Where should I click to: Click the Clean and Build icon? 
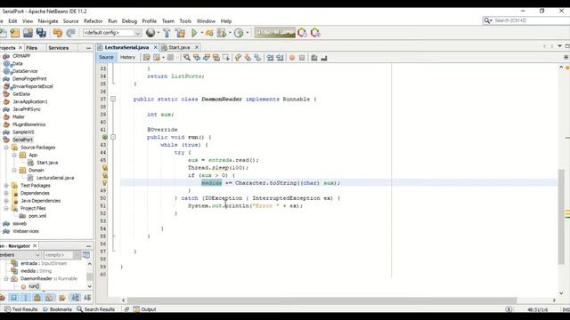click(x=180, y=33)
